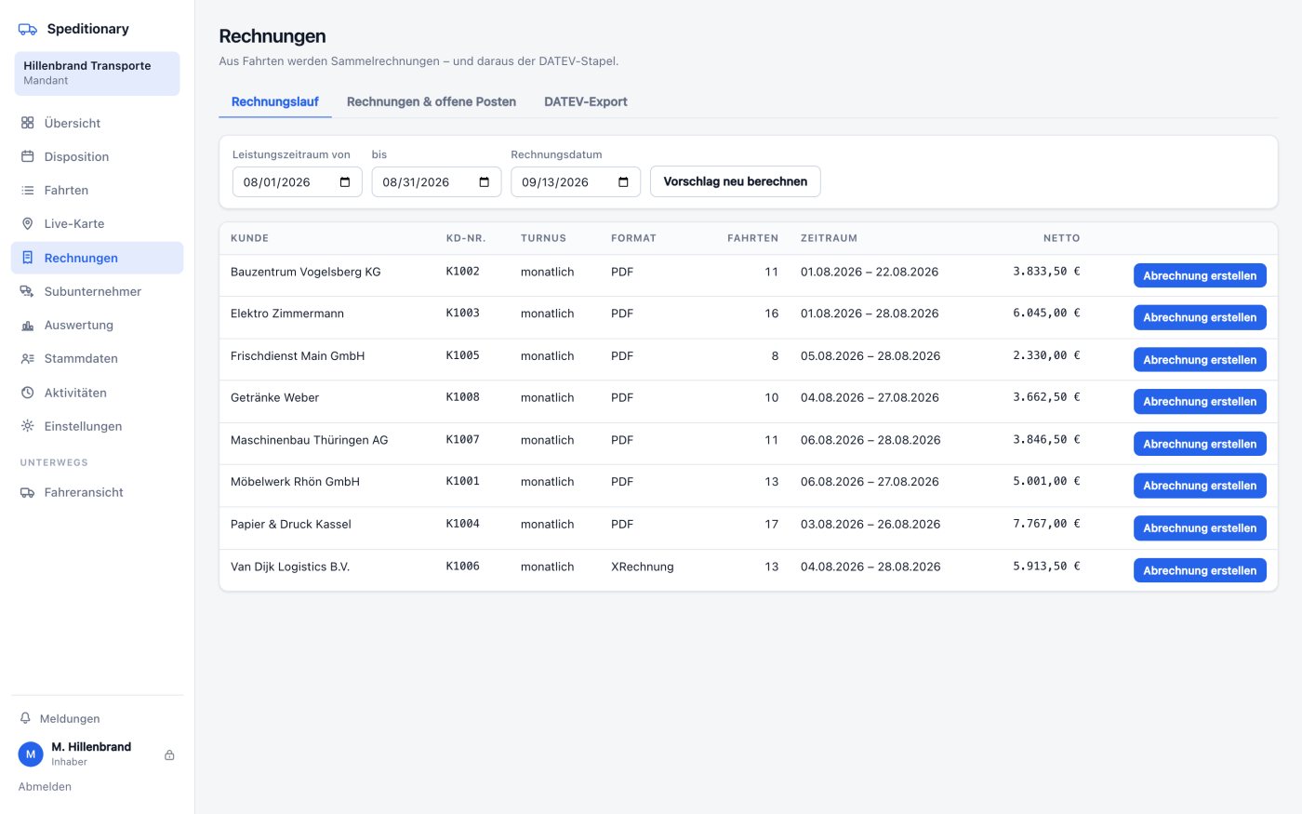Click the Speditionary truck logo icon
Screen dimensions: 1302x814
(28, 29)
